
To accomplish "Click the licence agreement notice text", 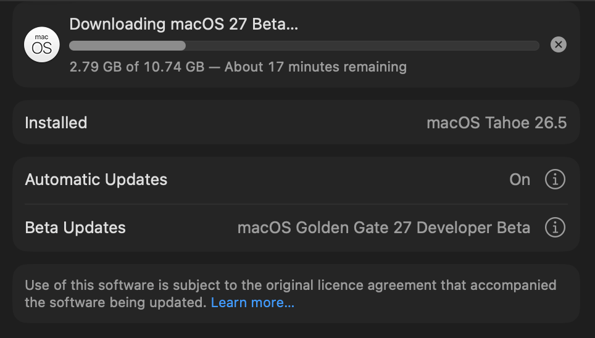I will tap(291, 294).
